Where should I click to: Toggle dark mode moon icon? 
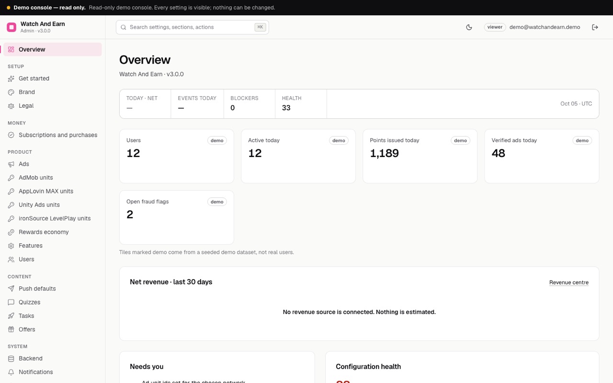(x=469, y=27)
